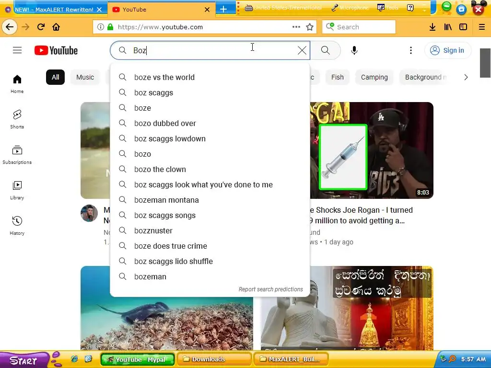Select the All filter chip
Viewport: 491px width, 368px height.
[x=56, y=77]
